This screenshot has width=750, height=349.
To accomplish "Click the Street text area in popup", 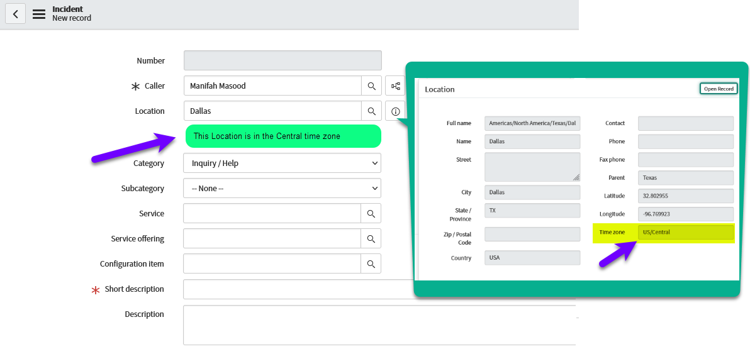I will (532, 167).
